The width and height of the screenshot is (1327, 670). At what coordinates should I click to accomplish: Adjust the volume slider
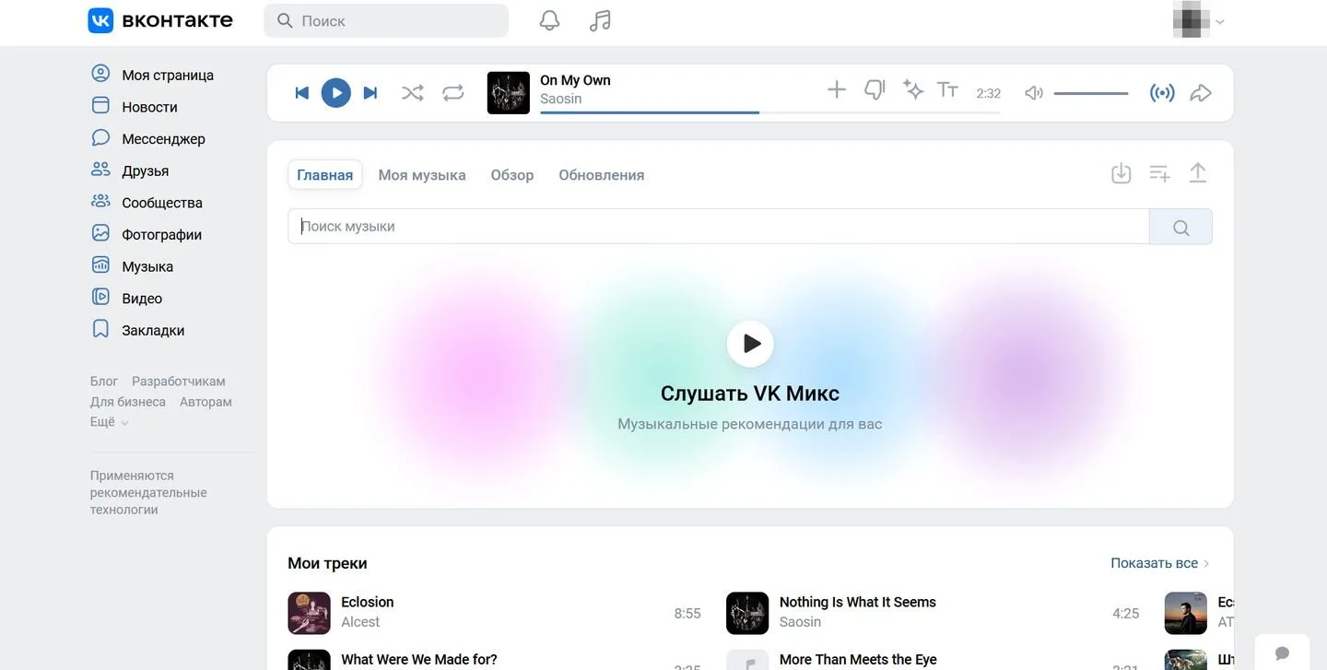pos(1091,93)
